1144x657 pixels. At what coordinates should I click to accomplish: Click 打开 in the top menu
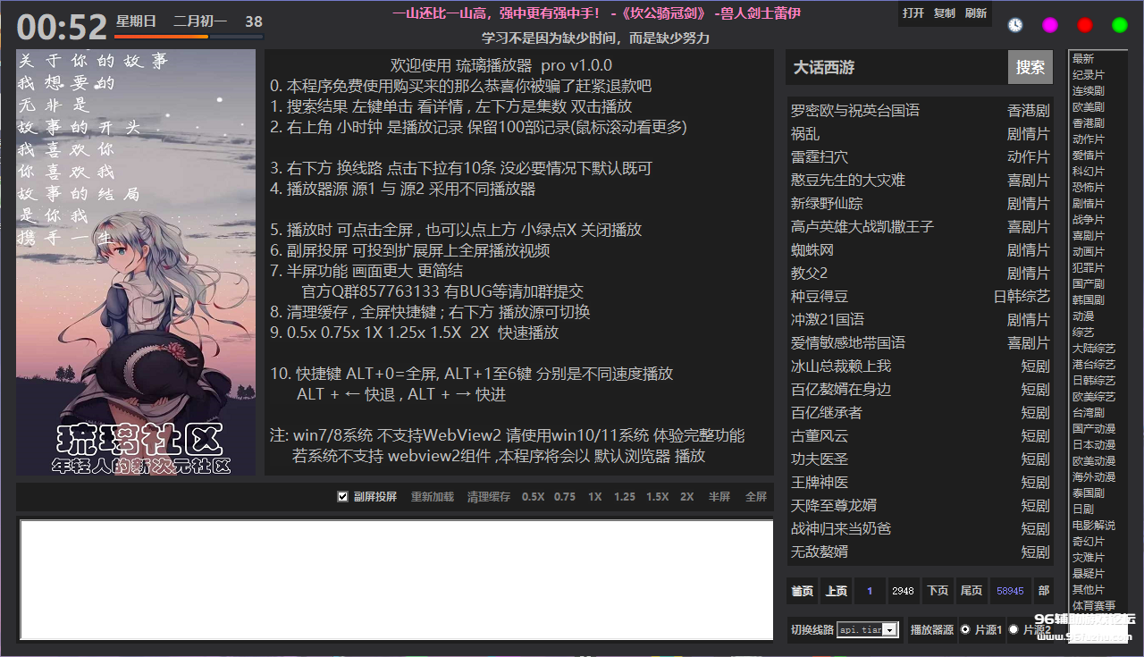(913, 13)
